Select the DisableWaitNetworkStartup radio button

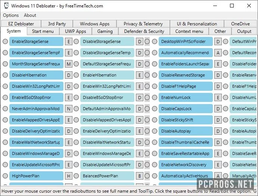76,142
